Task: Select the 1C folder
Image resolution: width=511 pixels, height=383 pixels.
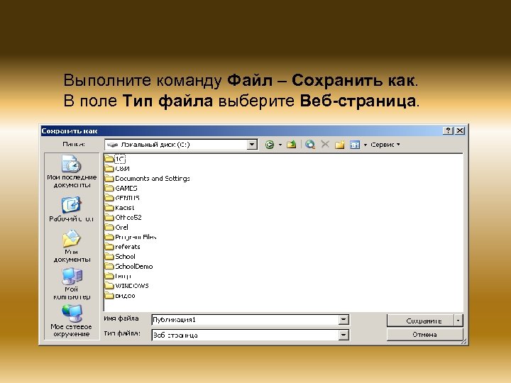Action: click(116, 159)
